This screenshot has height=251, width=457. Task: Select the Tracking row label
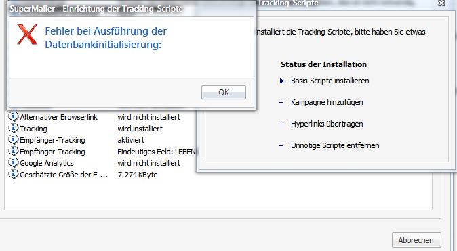[33, 129]
